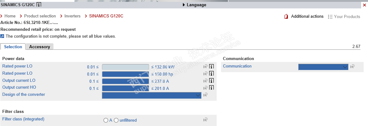Show info for Rated power LO hp
The width and height of the screenshot is (368, 126).
coord(211,74)
